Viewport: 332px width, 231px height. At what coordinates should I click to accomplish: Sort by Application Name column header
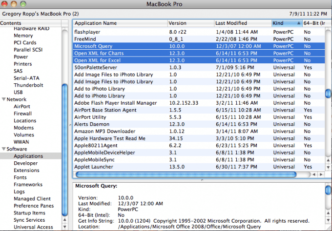click(x=120, y=23)
